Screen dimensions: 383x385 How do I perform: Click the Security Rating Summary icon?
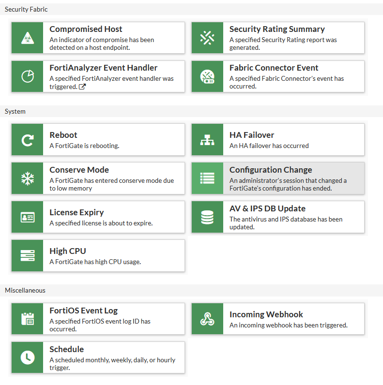[x=207, y=38]
